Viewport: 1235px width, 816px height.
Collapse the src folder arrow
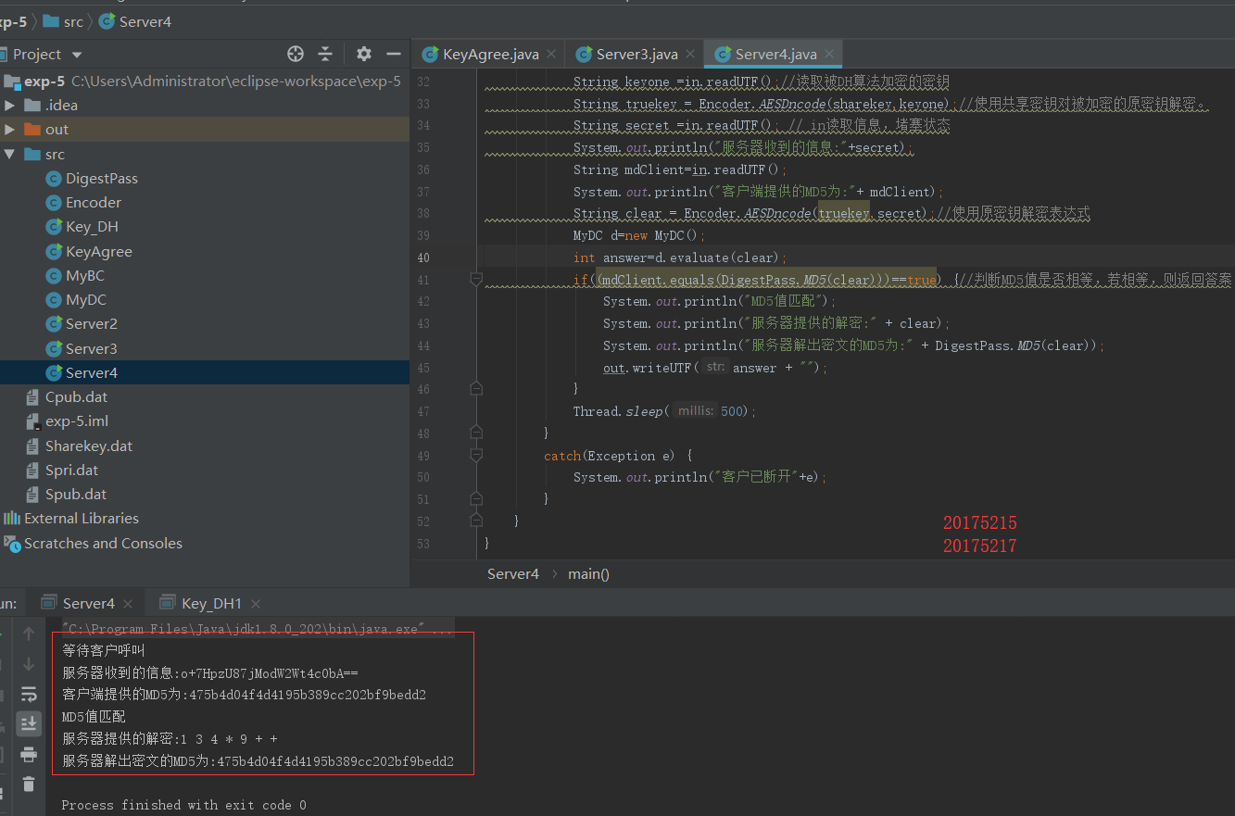[x=10, y=155]
